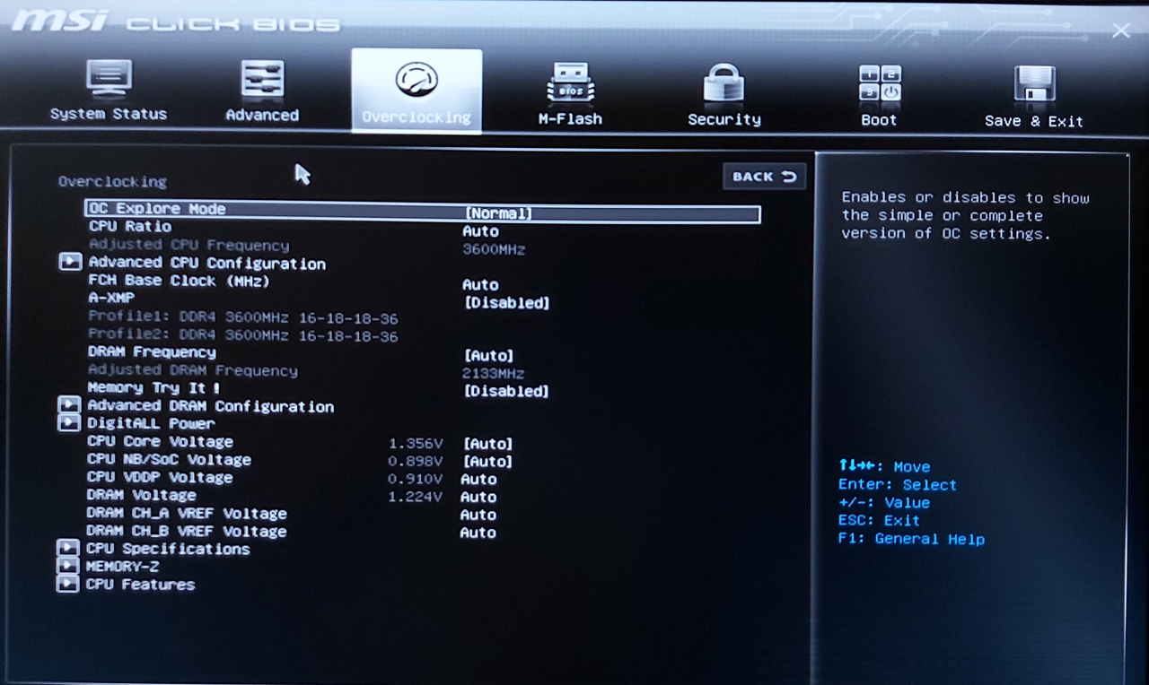1149x685 pixels.
Task: Open the Boot menu icon
Action: click(x=879, y=84)
